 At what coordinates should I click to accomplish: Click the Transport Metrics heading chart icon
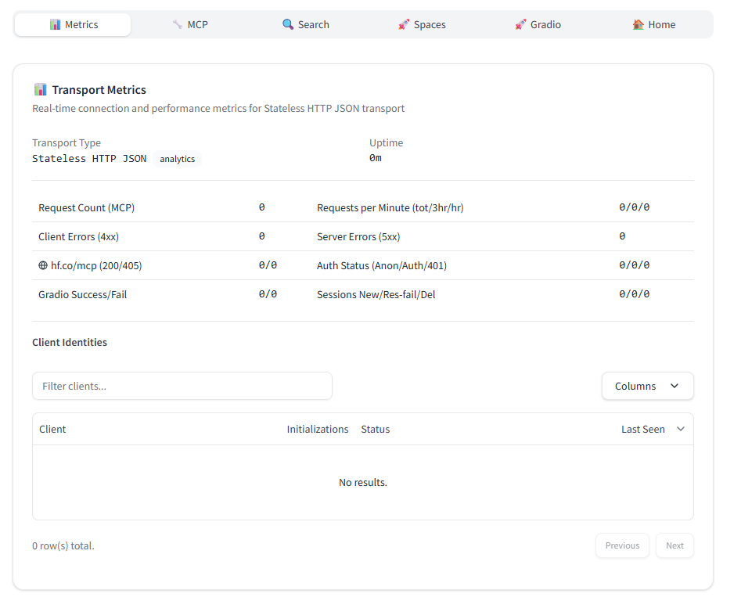[x=41, y=90]
